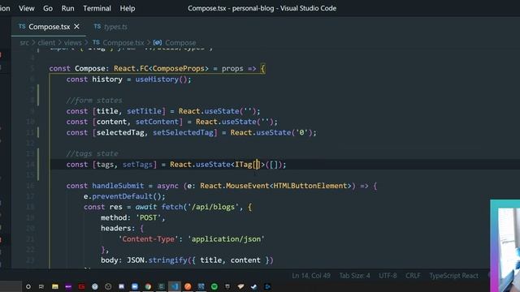Click the '/api/blogs' string
The width and height of the screenshot is (520, 292).
(213, 207)
